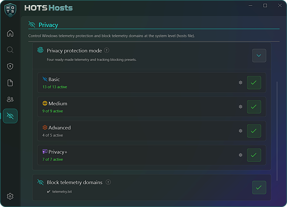
Task: Open Settings gear at sidebar bottom
Action: point(10,196)
